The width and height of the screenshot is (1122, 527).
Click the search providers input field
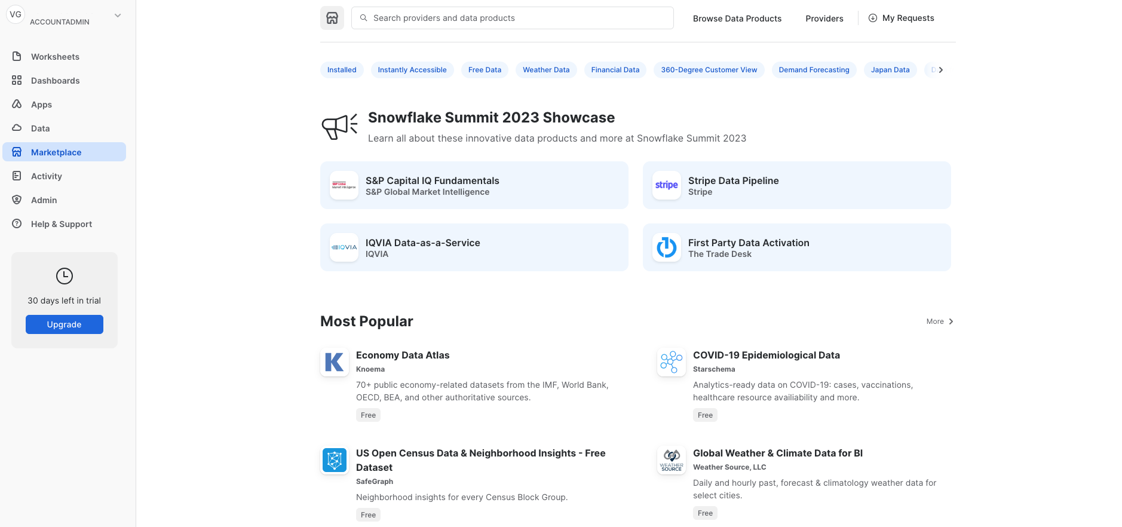pos(514,18)
